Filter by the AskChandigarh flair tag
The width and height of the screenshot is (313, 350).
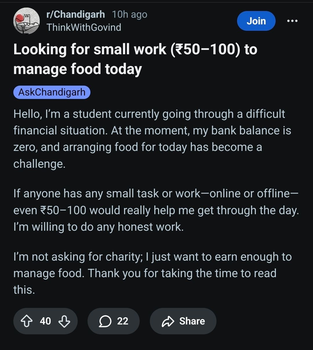click(52, 92)
